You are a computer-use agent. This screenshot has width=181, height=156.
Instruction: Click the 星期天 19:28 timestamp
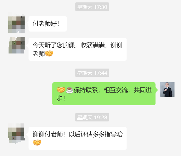tap(92, 117)
